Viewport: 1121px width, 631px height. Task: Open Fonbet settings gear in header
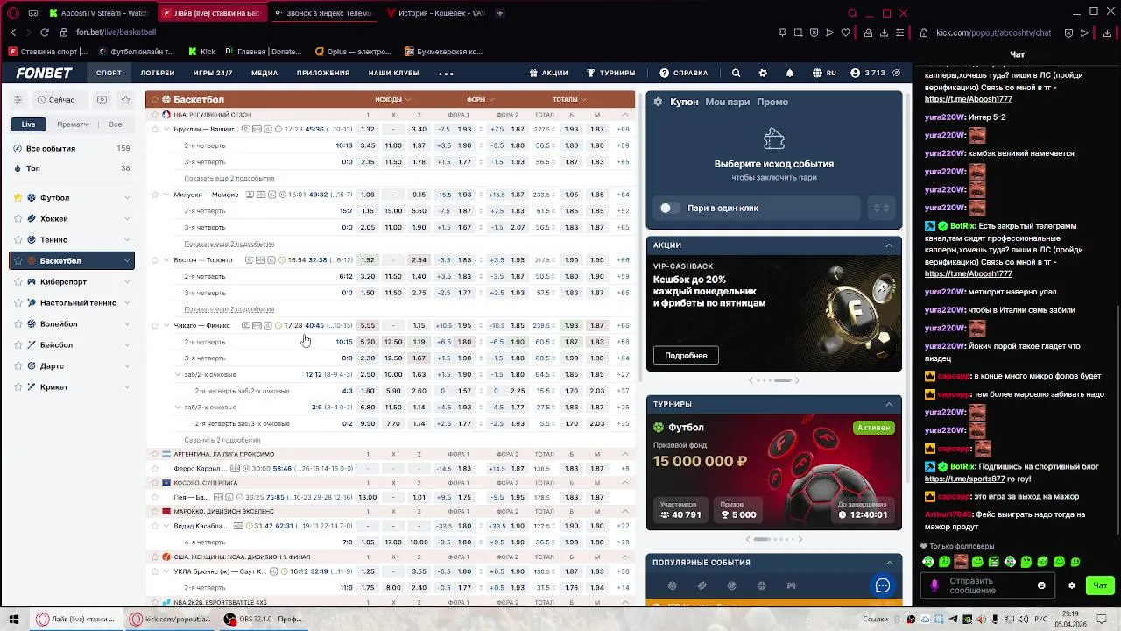click(763, 74)
